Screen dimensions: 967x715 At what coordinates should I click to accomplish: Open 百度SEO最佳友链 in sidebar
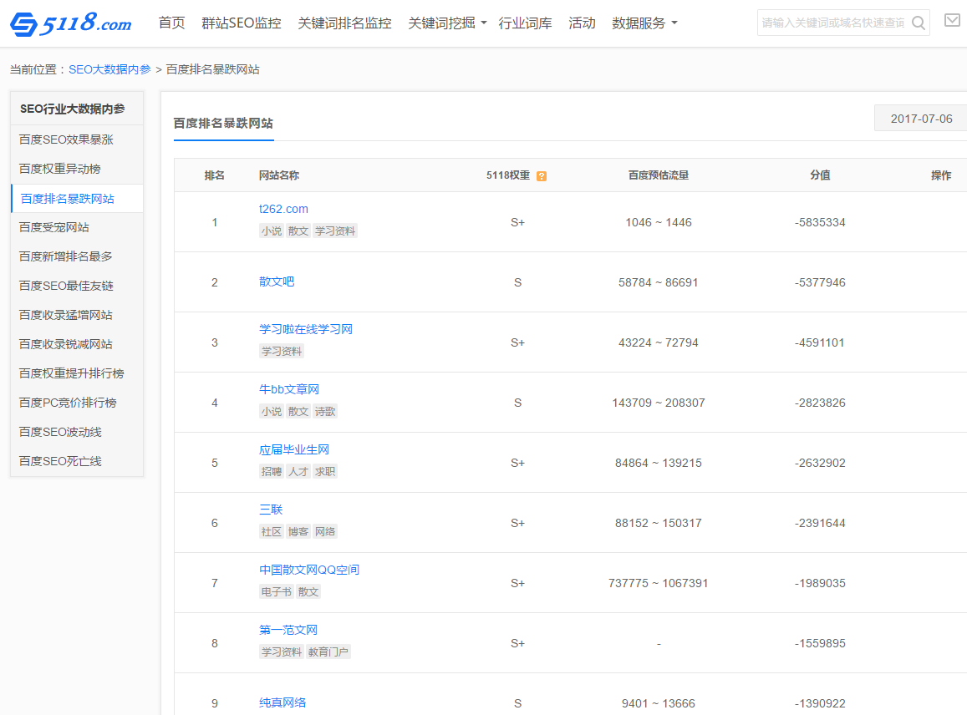(x=66, y=286)
